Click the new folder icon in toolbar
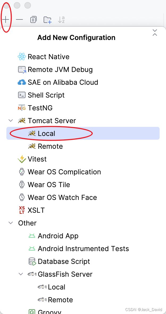 click(x=48, y=20)
